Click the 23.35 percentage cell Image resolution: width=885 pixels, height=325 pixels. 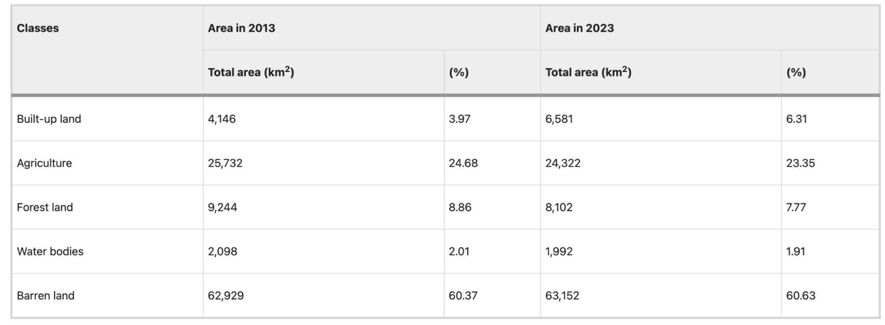pos(800,163)
